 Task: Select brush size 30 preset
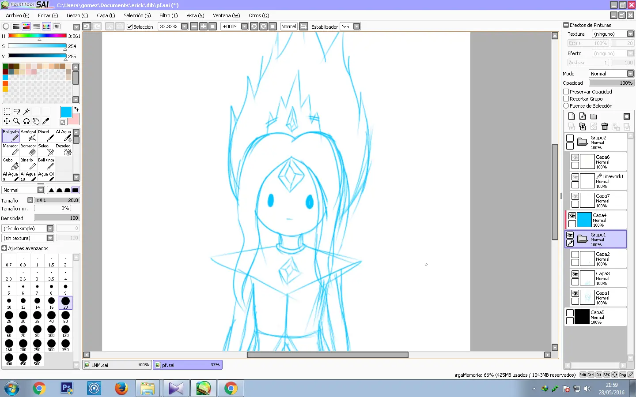(x=23, y=316)
